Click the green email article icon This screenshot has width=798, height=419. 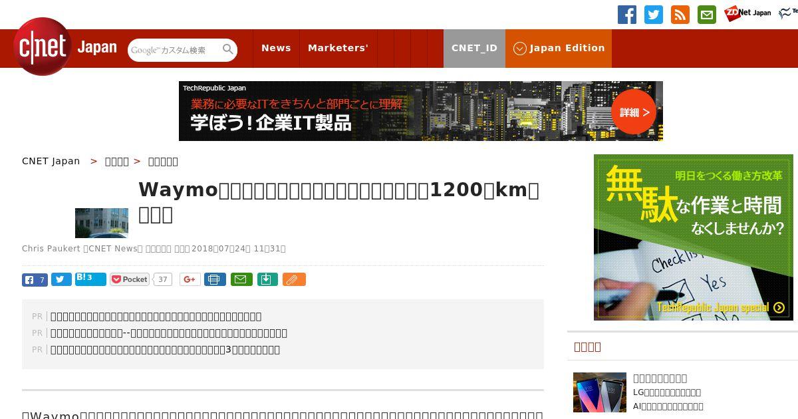pos(241,279)
